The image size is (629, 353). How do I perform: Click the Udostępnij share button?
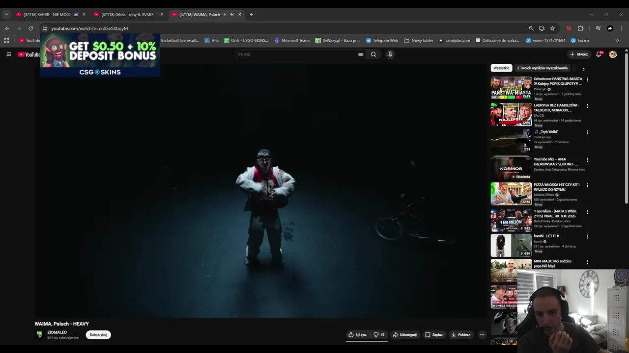click(x=404, y=335)
